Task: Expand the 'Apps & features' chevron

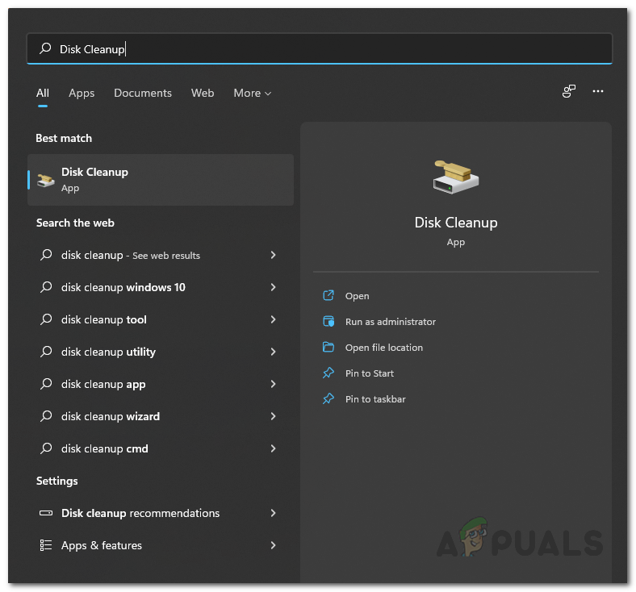Action: (x=273, y=545)
